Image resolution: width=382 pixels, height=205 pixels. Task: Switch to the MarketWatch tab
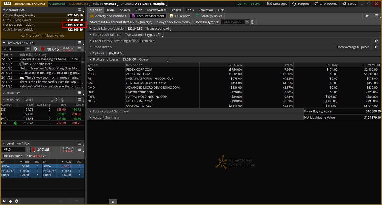coord(157,10)
